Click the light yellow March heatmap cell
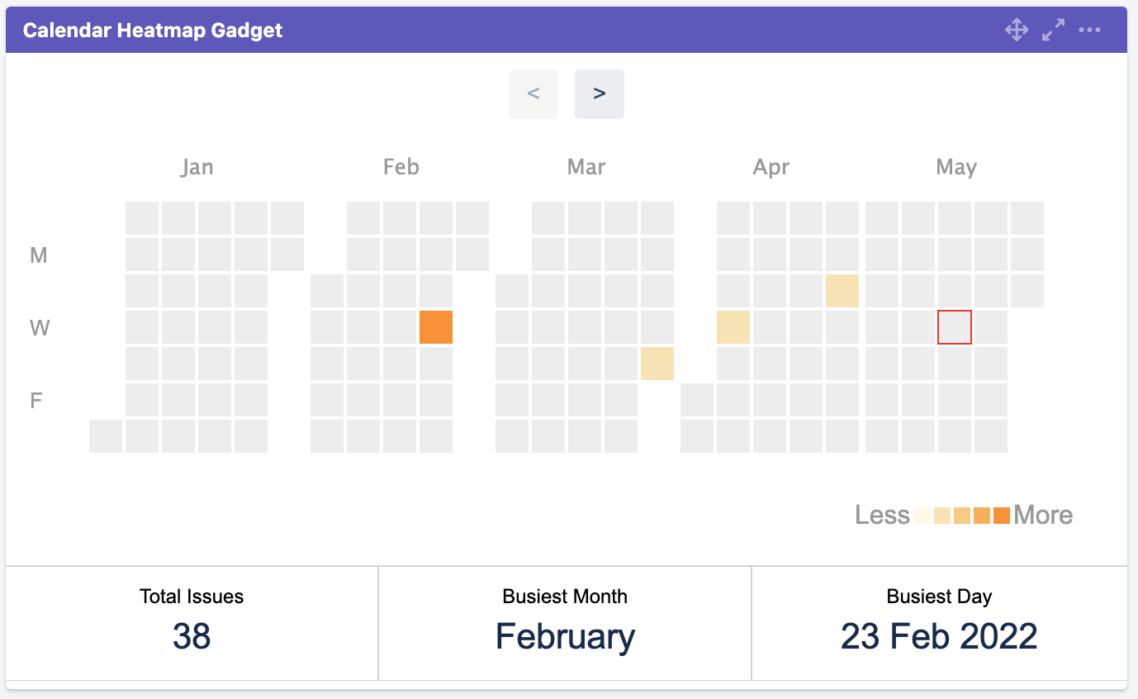 (x=657, y=364)
